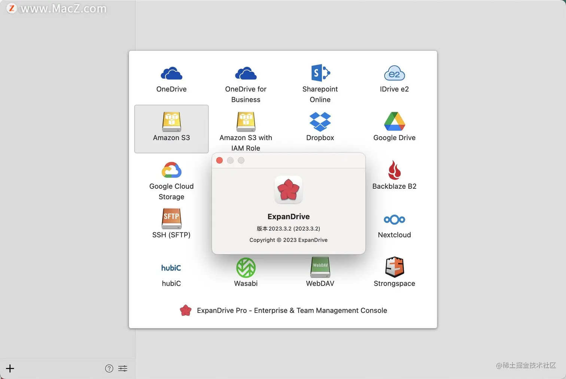Select the OneDrive cloud icon

pos(171,73)
